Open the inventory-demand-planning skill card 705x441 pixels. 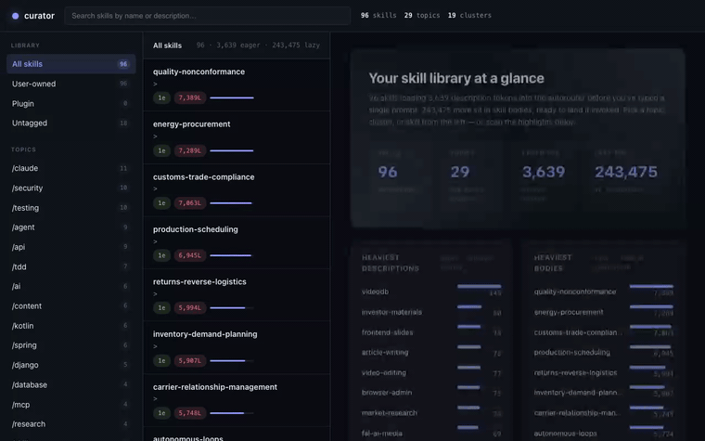click(x=237, y=347)
